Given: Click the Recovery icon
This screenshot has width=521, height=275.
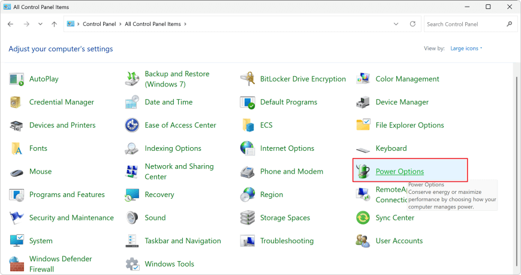Looking at the screenshot, I should 132,195.
